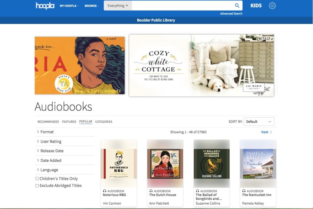313x209 pixels.
Task: Open the Sort By Default dropdown
Action: pos(259,122)
